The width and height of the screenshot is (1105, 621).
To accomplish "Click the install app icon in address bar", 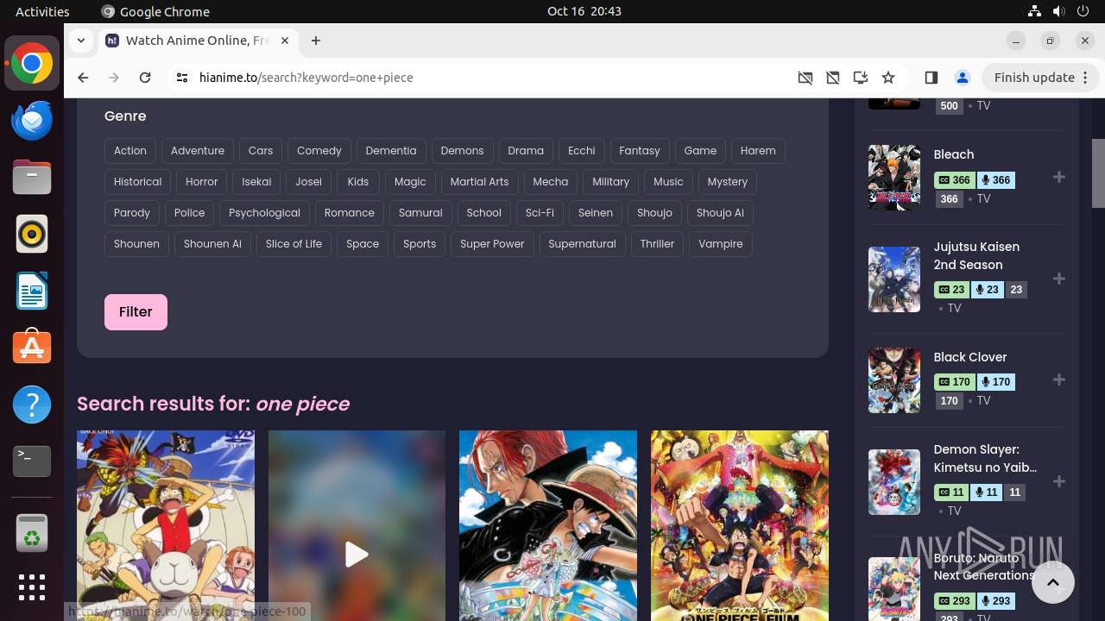I will (861, 78).
